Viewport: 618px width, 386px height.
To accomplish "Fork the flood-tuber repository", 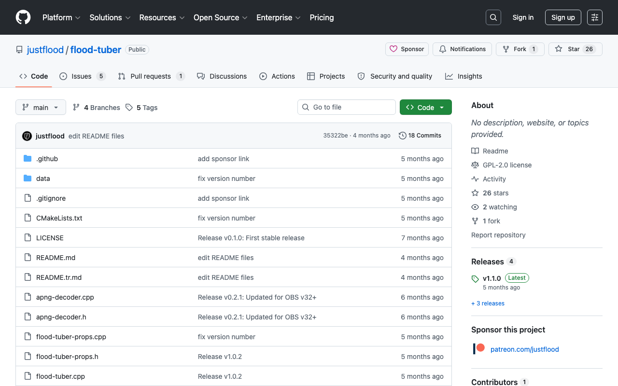I will pyautogui.click(x=520, y=49).
